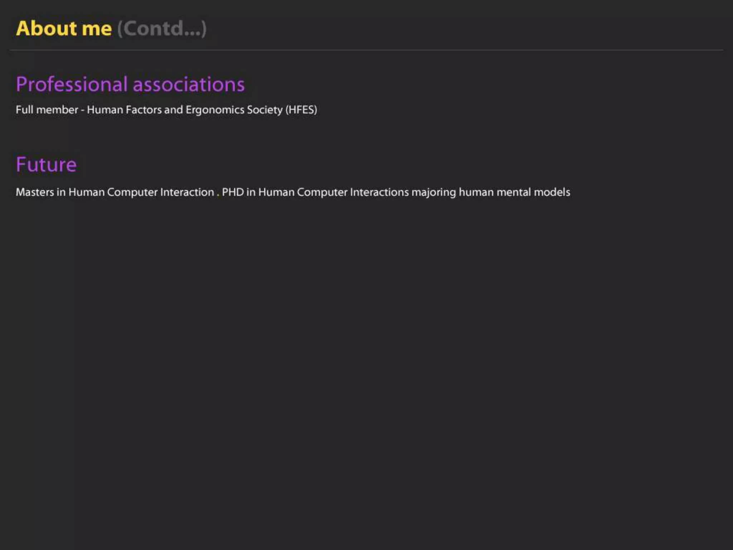Image resolution: width=733 pixels, height=550 pixels.
Task: Click the word "Ergonomics"
Action: [x=215, y=110]
